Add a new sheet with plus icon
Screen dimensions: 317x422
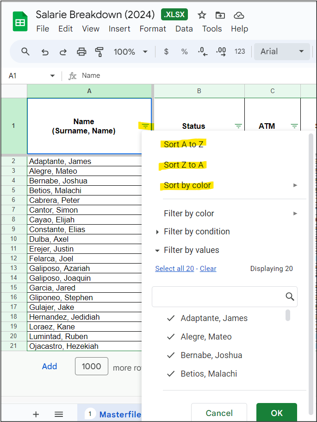click(x=36, y=414)
